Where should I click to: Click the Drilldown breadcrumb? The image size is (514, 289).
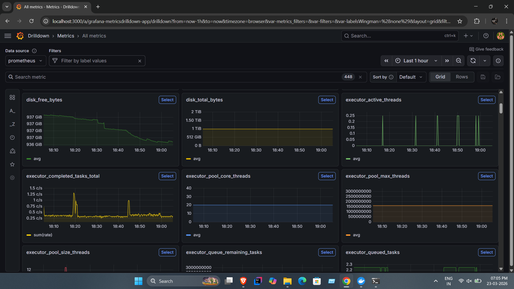coord(39,36)
